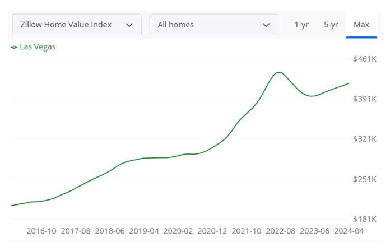Click the 2019-04 x-axis date label
This screenshot has height=242, width=390.
(x=144, y=231)
